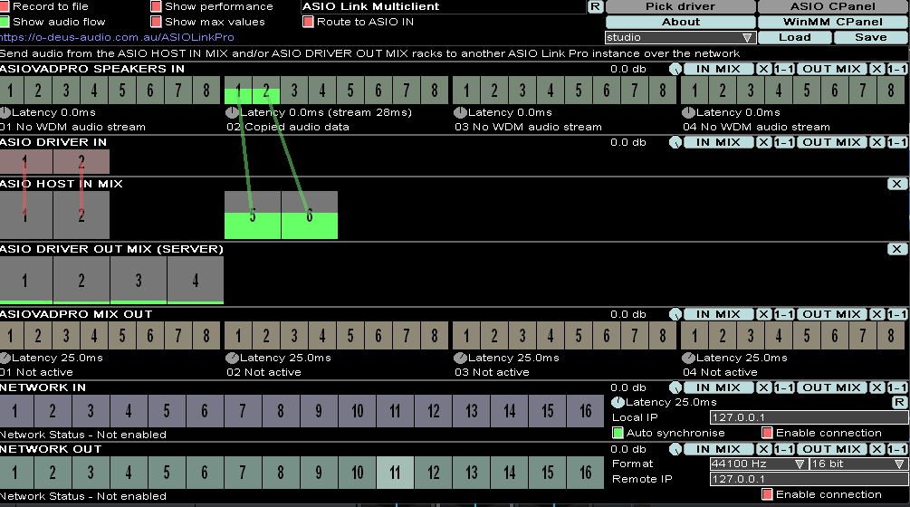Click '02 Copied audio data' status text

click(x=288, y=127)
